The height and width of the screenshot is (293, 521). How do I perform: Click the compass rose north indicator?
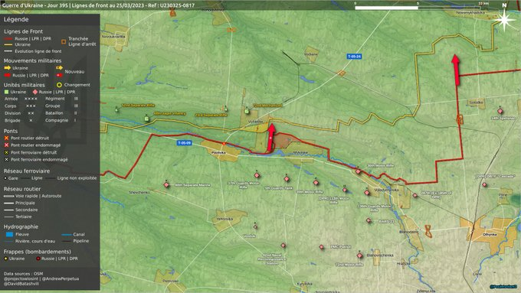(x=504, y=18)
